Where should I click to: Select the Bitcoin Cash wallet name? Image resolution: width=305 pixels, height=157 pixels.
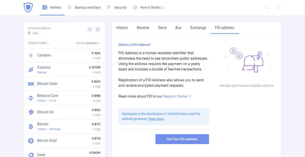click(x=47, y=84)
